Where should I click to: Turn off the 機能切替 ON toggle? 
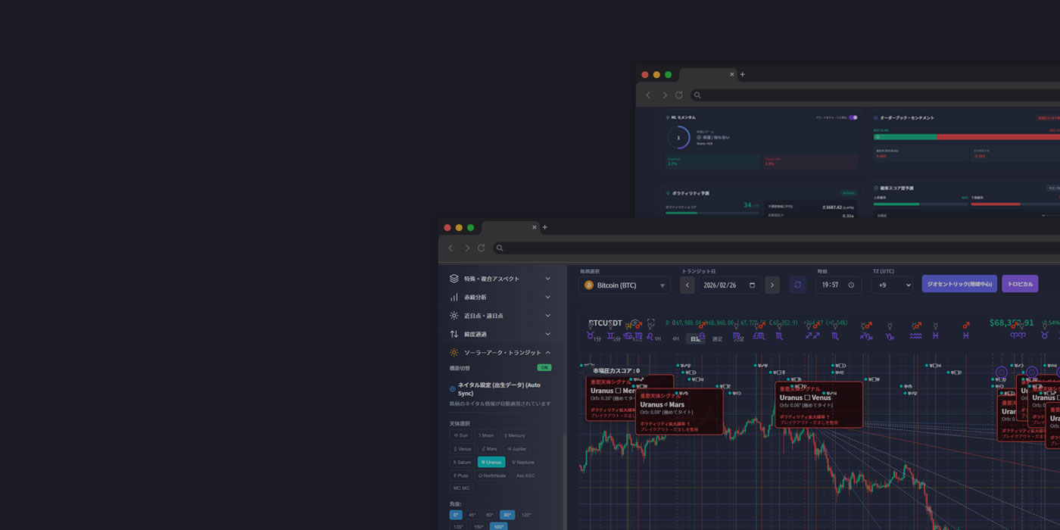(x=543, y=367)
